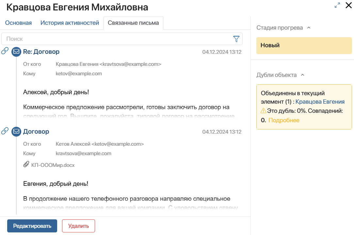The height and width of the screenshot is (235, 354).
Task: Click recipient ketov@example.com
Action: pos(79,74)
